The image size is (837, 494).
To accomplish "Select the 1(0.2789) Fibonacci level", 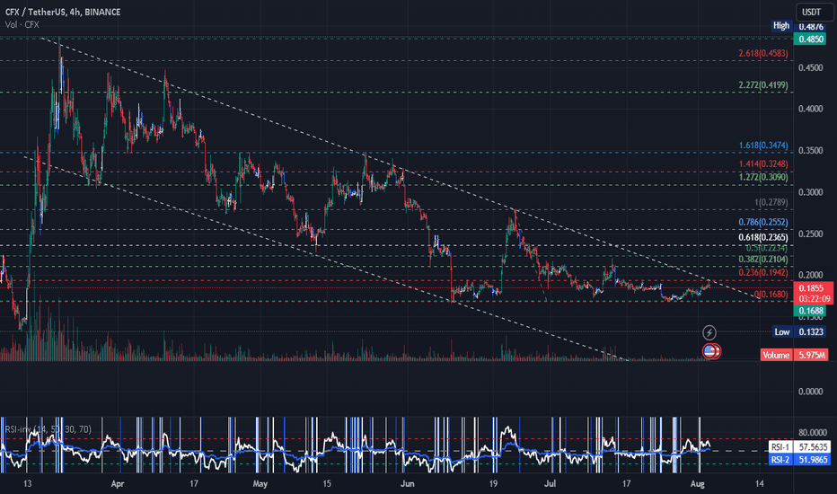I will coord(771,202).
